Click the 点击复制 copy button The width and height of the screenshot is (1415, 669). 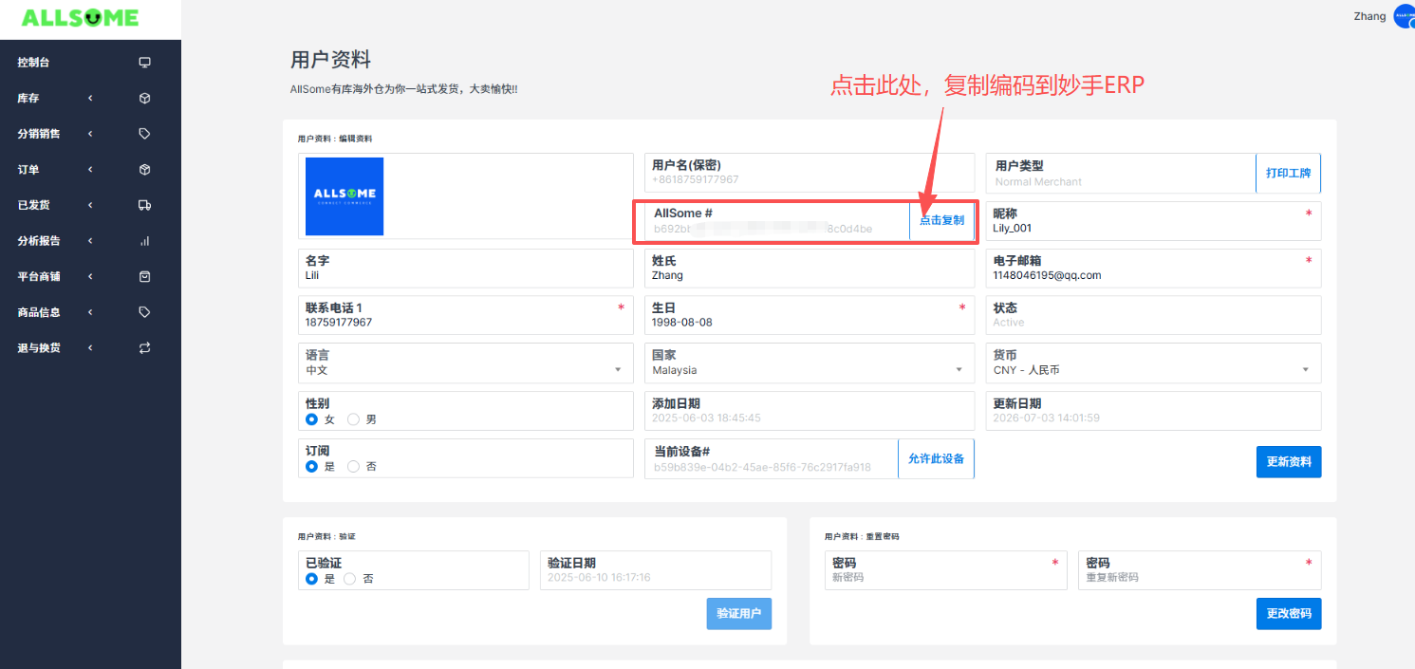point(941,220)
